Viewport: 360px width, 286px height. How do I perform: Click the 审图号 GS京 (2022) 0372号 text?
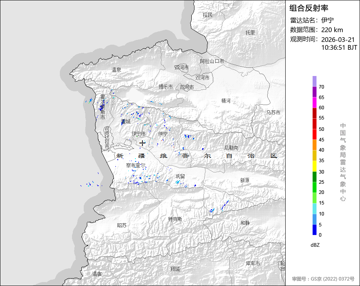point(323,279)
